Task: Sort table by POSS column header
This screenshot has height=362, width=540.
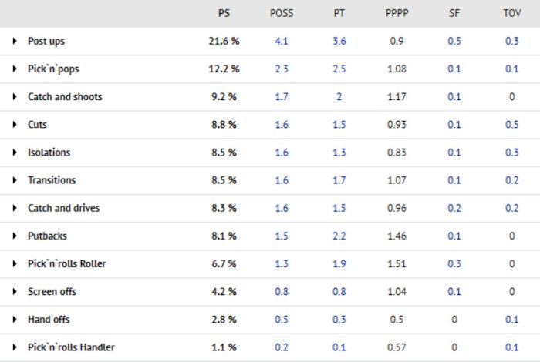Action: tap(282, 14)
